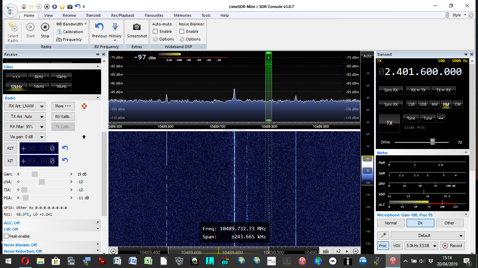Open Auto-mute Options
Image resolution: width=478 pixels, height=268 pixels.
(x=163, y=39)
